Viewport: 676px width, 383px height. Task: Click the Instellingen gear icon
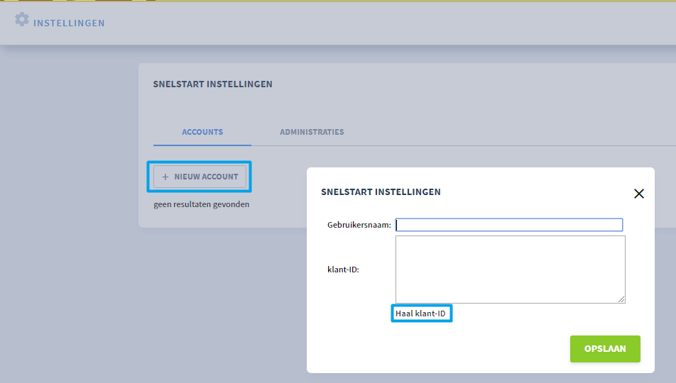21,19
